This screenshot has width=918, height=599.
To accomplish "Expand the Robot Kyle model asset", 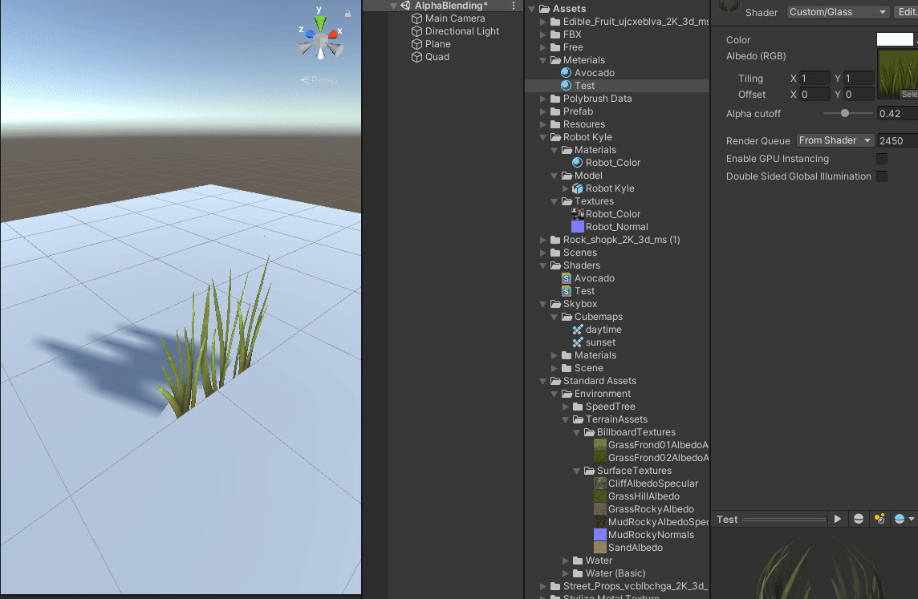I will [x=566, y=188].
